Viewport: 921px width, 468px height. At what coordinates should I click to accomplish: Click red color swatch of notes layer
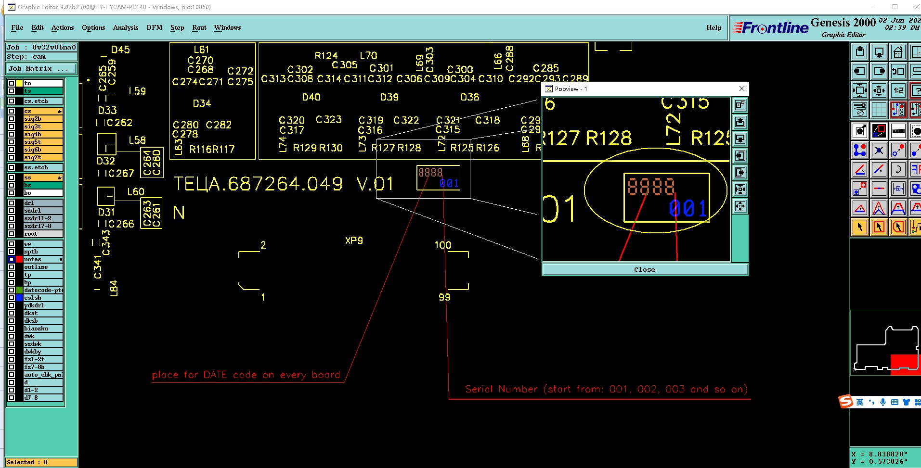click(x=19, y=259)
